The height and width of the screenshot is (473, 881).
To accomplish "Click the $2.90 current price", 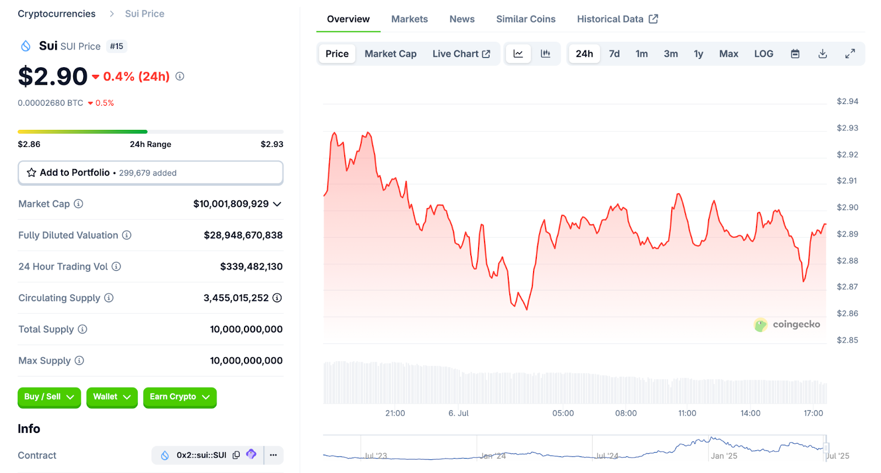I will (53, 77).
